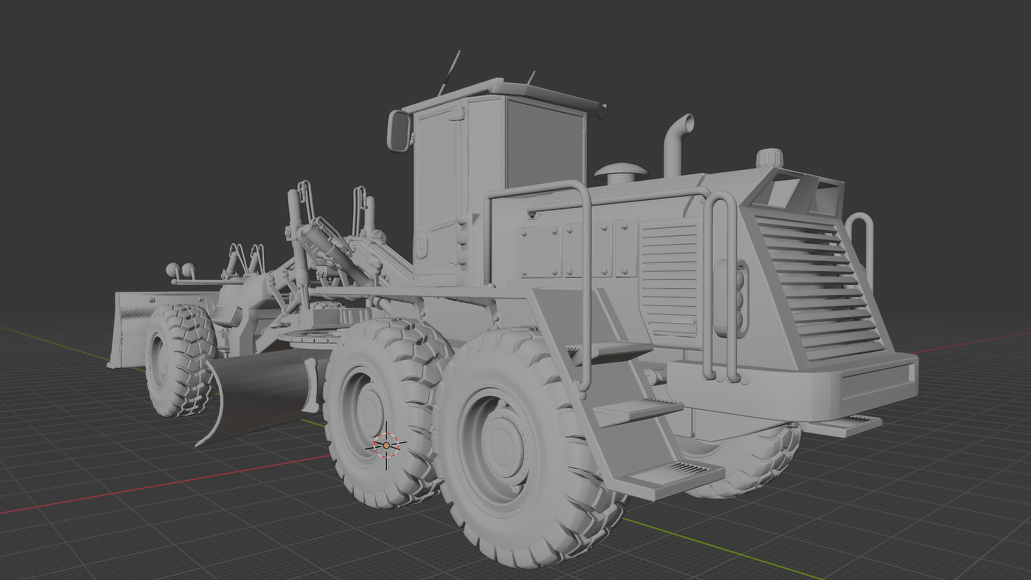Select the front steering wheel tire

pyautogui.click(x=181, y=360)
